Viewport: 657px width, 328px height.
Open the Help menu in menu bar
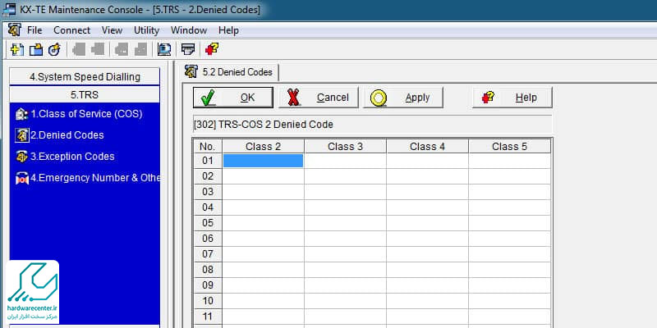point(228,30)
